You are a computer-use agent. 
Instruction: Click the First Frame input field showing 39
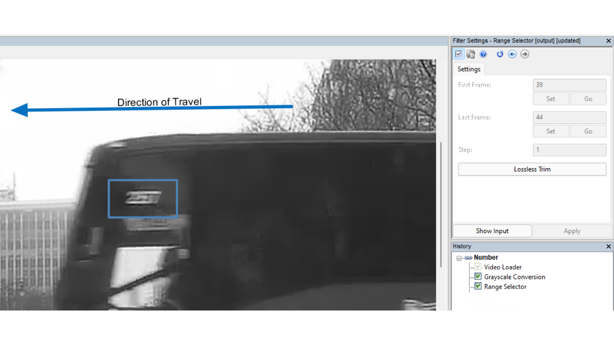click(x=569, y=85)
